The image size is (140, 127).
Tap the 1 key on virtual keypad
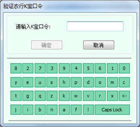coord(112,68)
